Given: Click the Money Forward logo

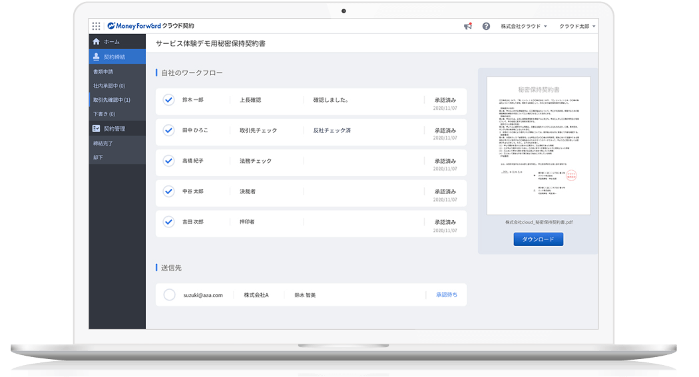Looking at the screenshot, I should [x=150, y=26].
